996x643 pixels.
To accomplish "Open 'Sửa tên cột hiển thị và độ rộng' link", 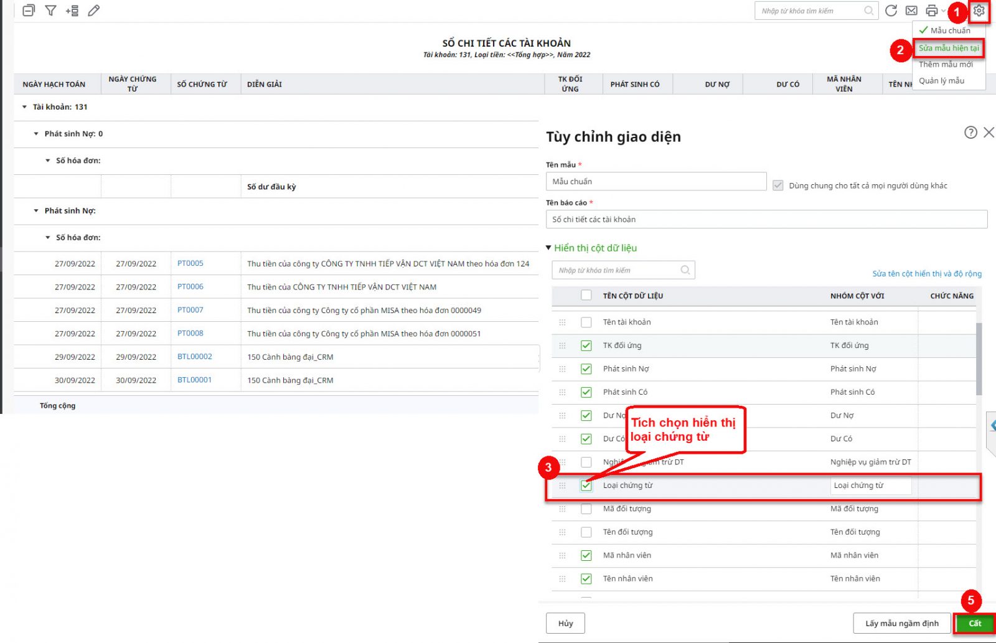I will 926,273.
